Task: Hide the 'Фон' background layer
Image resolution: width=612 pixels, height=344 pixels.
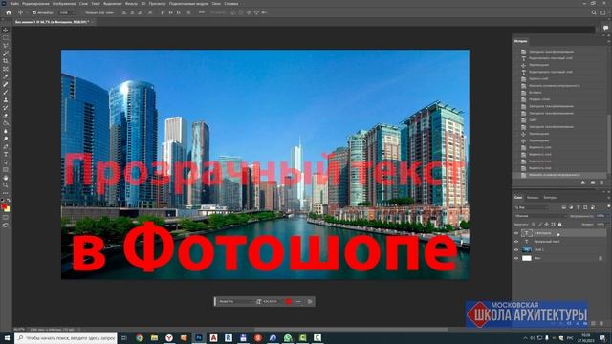Action: click(x=516, y=258)
